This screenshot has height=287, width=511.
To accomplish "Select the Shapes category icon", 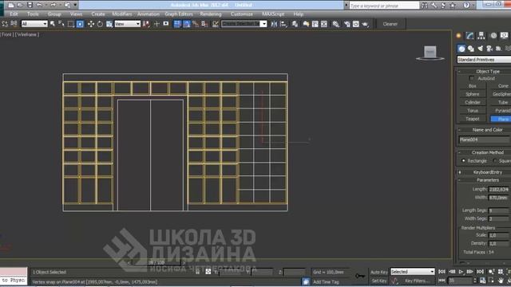I will (471, 49).
